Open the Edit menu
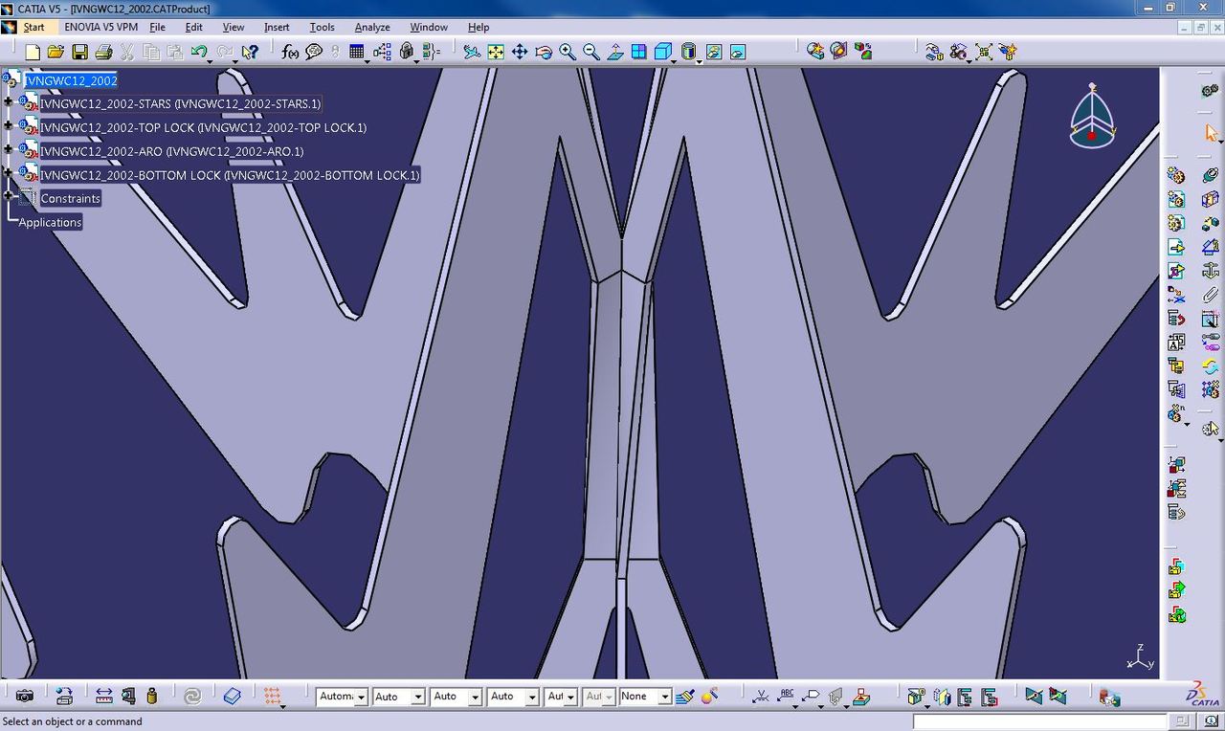Screen dimensions: 1225x731 193,27
